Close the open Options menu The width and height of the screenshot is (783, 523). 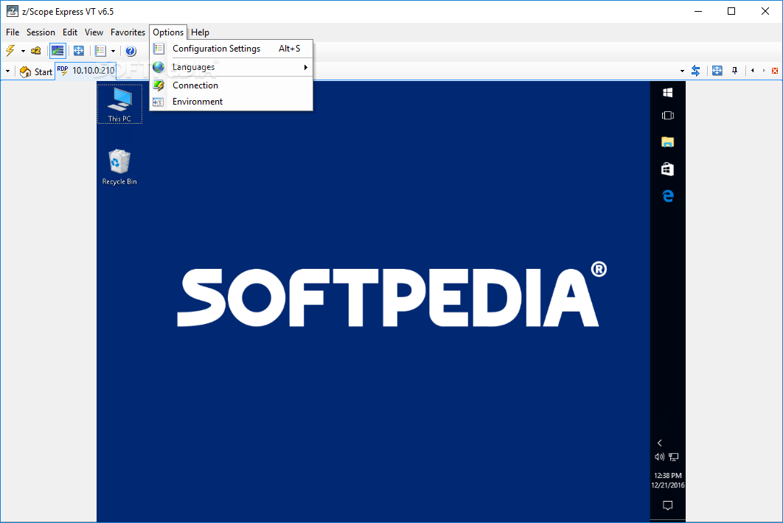click(168, 32)
